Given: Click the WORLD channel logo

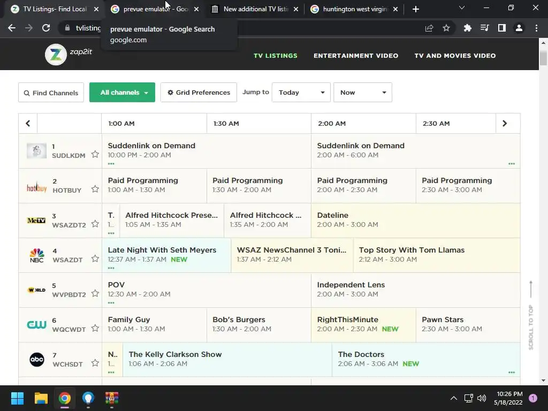Looking at the screenshot, I should [37, 290].
